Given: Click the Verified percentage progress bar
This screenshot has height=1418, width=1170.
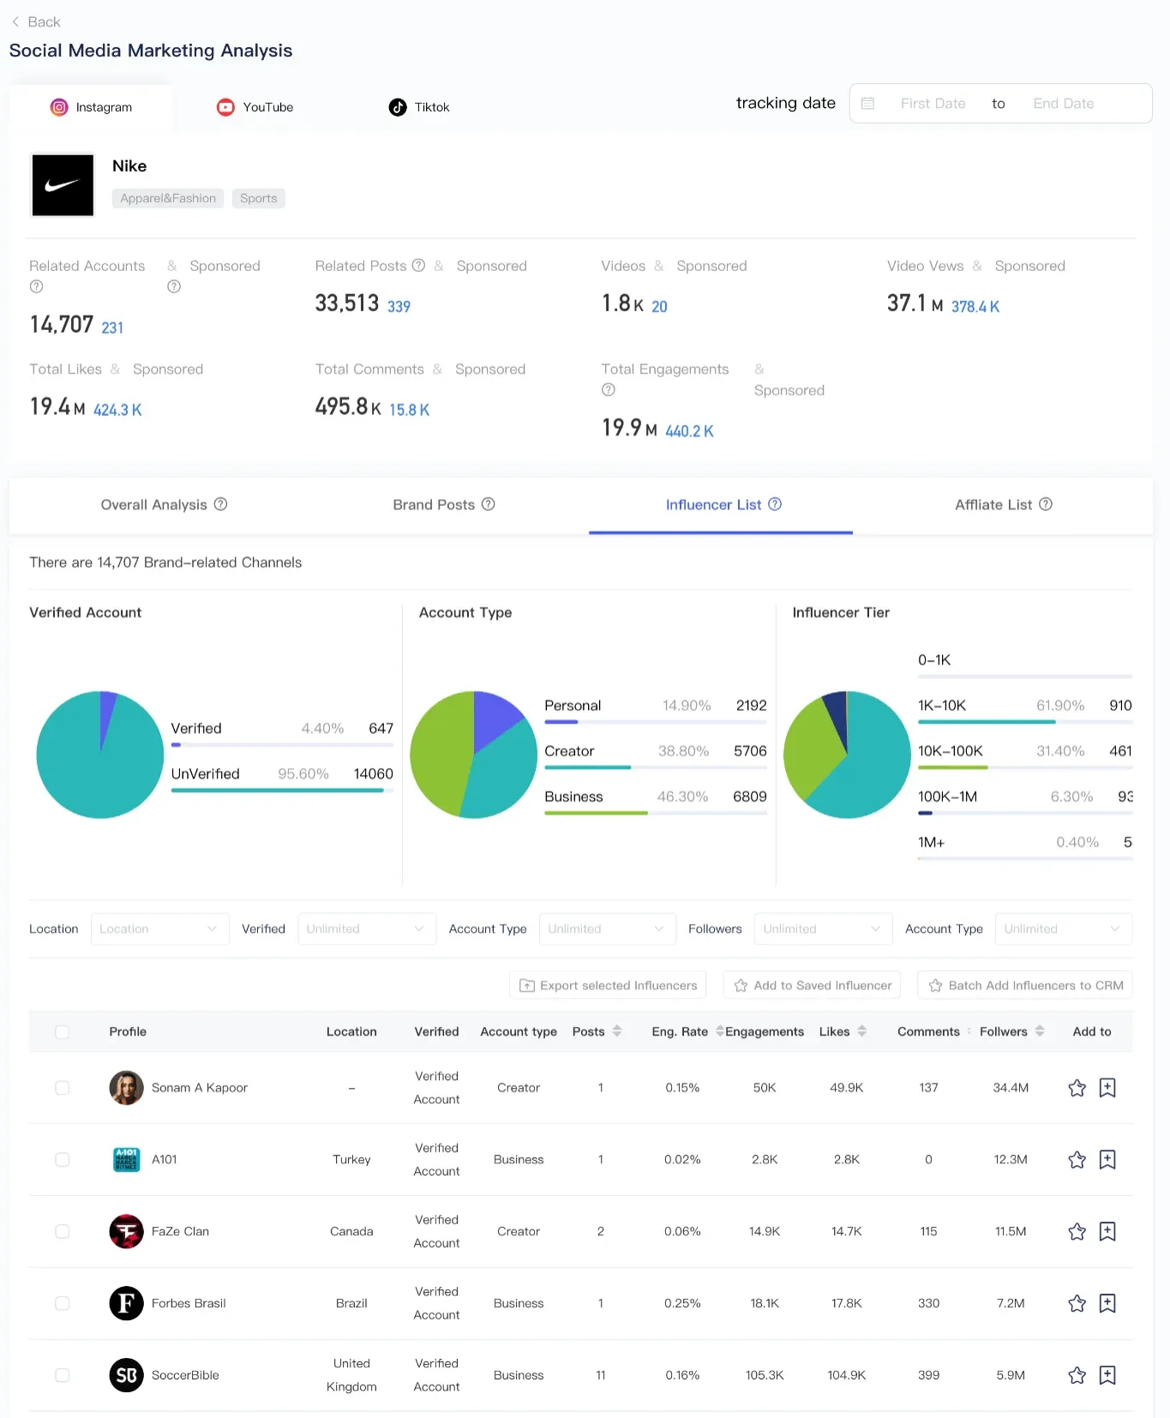Looking at the screenshot, I should pos(282,745).
